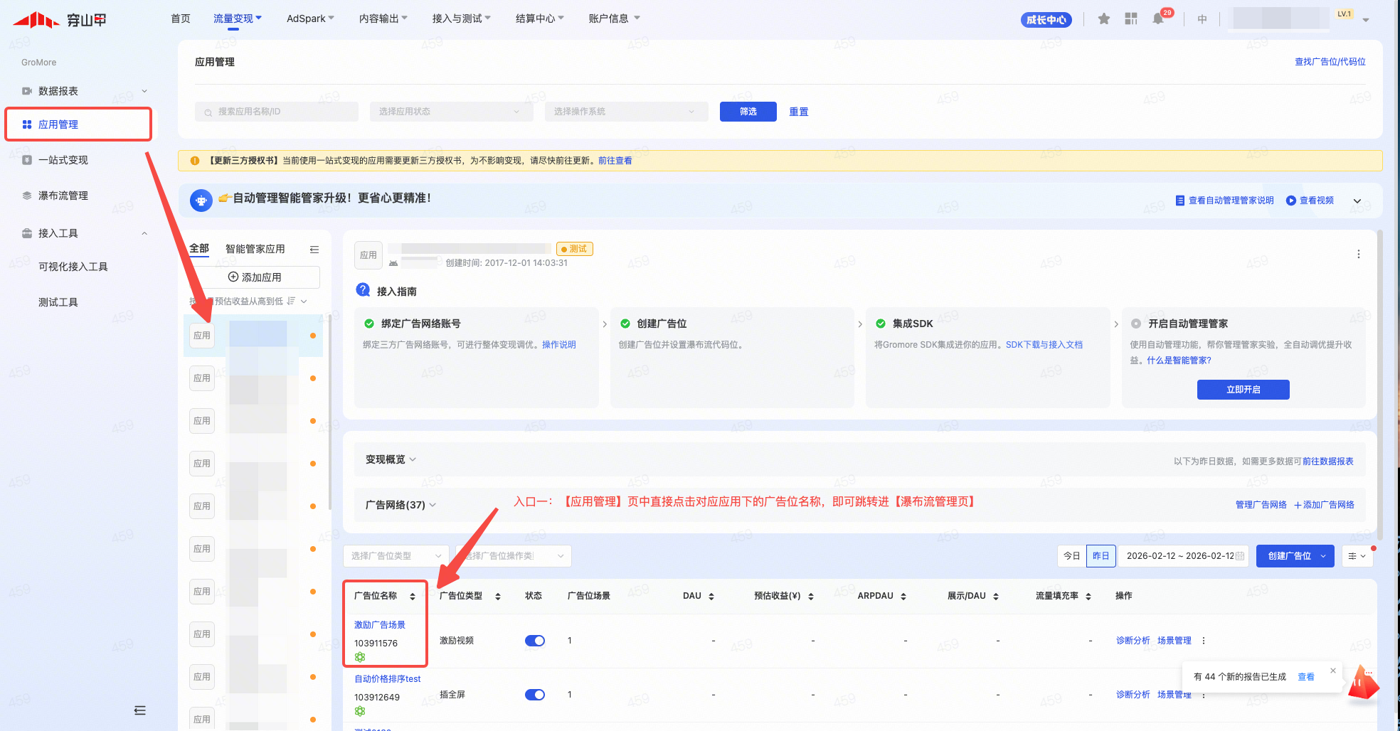Expand the 选择广告位类型 dropdown
The width and height of the screenshot is (1400, 731).
pos(396,556)
